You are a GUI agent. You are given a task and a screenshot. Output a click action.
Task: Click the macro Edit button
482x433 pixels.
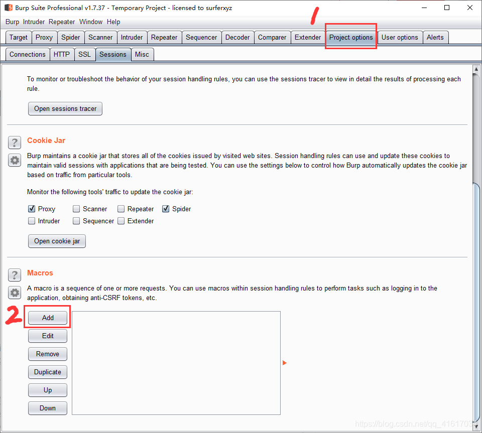coord(48,336)
